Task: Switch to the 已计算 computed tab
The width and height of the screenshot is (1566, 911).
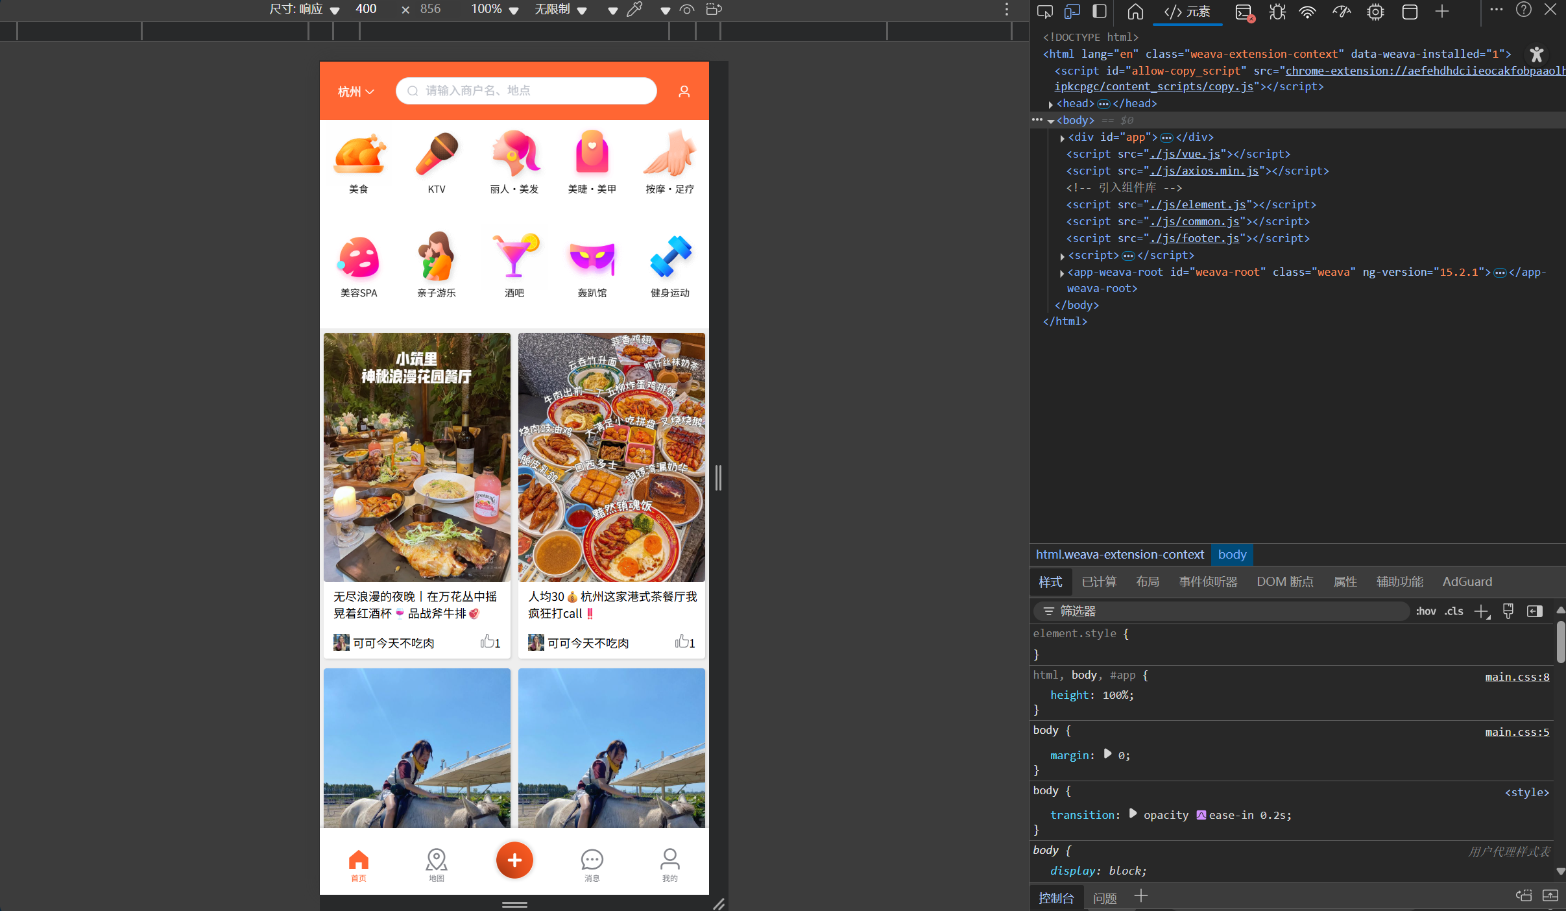Action: click(x=1099, y=581)
